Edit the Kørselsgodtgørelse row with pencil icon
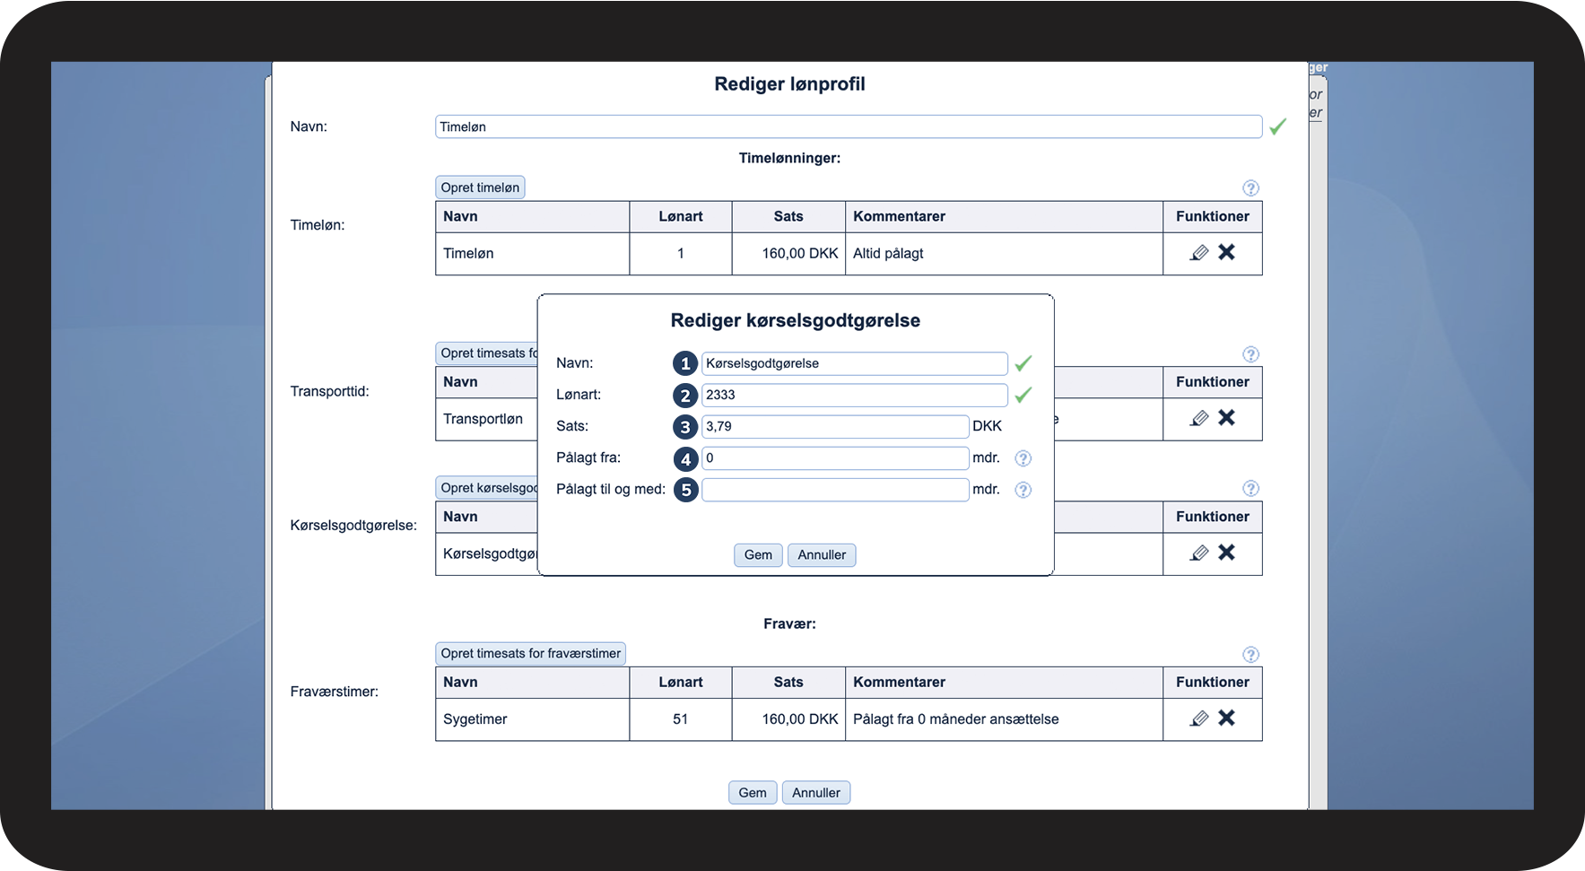Screen dimensions: 1585x871 (1198, 553)
